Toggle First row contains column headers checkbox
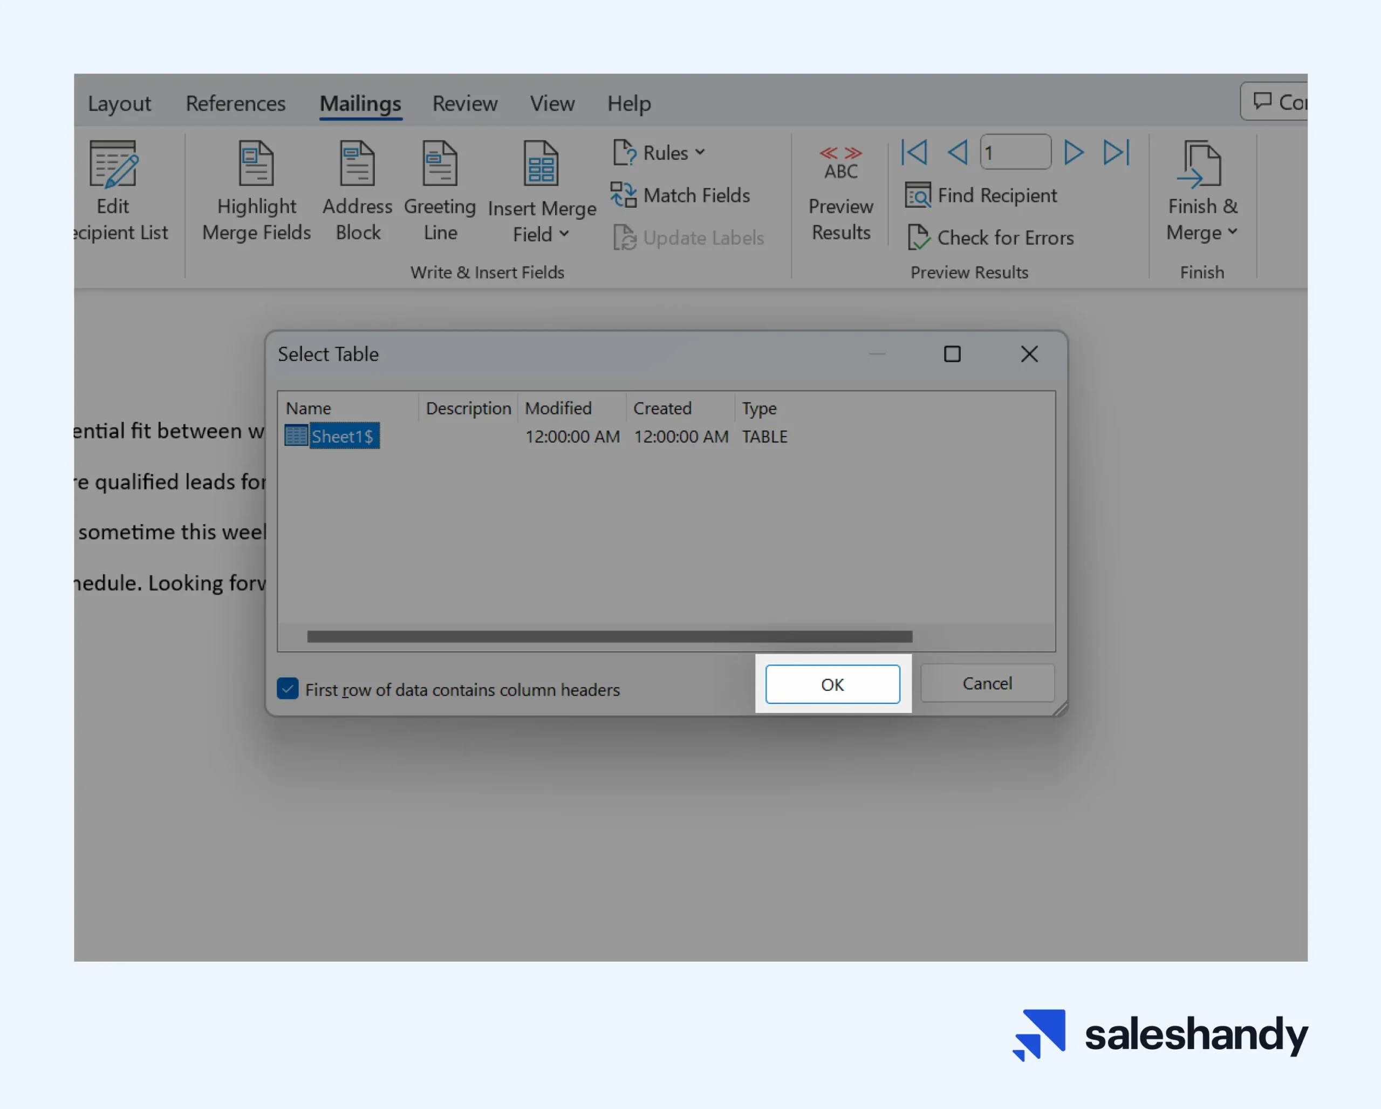The height and width of the screenshot is (1109, 1381). 288,689
